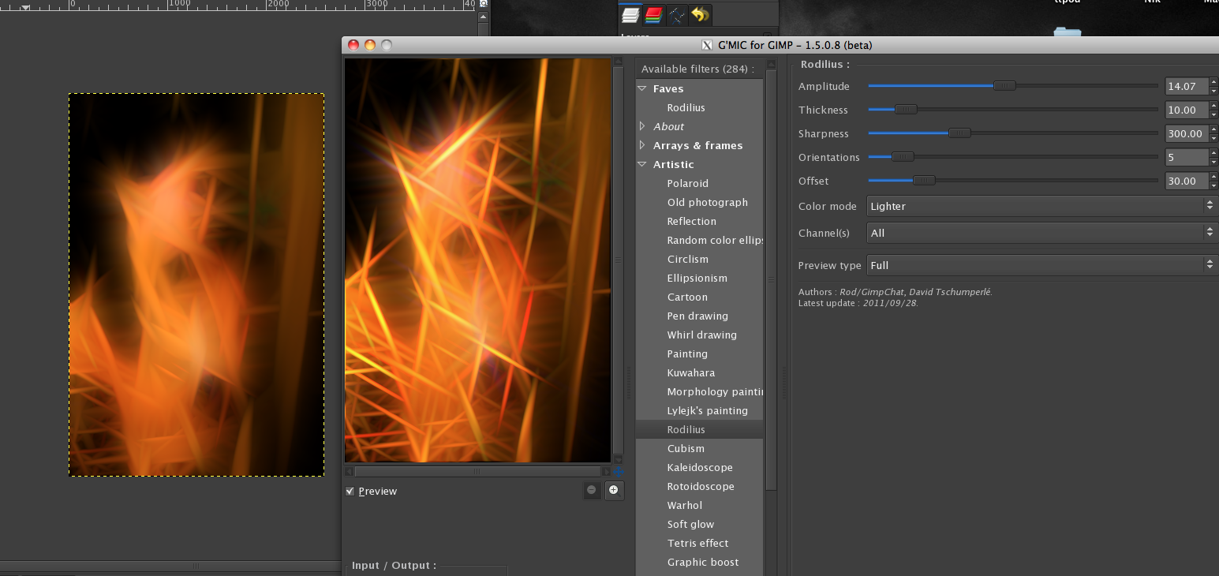The width and height of the screenshot is (1219, 576).
Task: Select the highlighted Rodilius filter under Artistic
Action: (699, 429)
